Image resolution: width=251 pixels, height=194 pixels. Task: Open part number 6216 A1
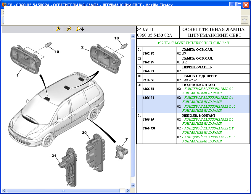(x=149, y=80)
